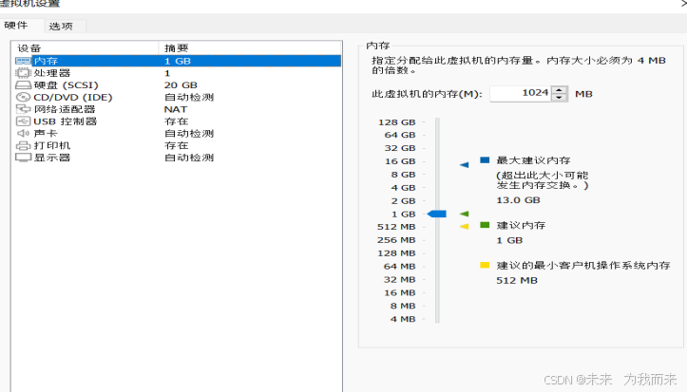Click the 32 GB label on the memory scale

(400, 148)
